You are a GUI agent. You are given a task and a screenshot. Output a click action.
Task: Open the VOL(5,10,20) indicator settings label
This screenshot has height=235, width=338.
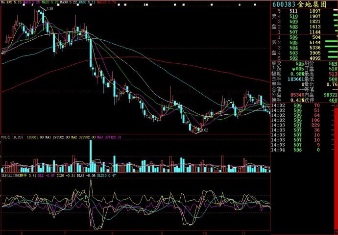13,137
